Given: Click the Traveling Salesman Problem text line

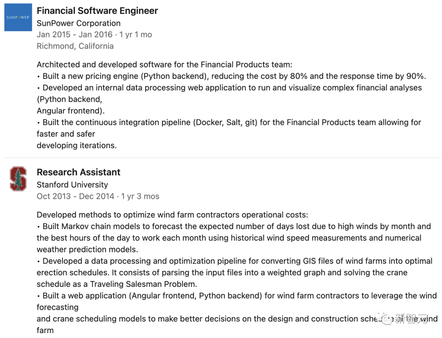Looking at the screenshot, I should [117, 284].
